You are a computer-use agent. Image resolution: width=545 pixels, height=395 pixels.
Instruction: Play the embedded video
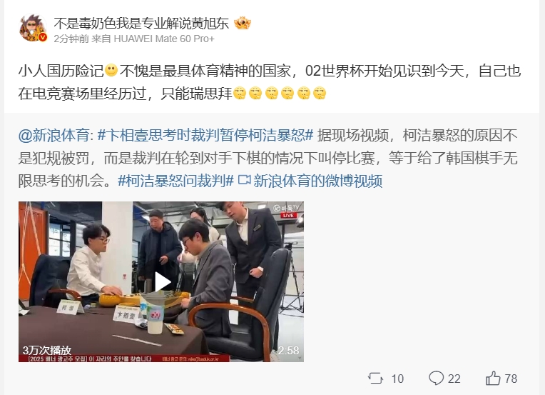click(x=161, y=281)
